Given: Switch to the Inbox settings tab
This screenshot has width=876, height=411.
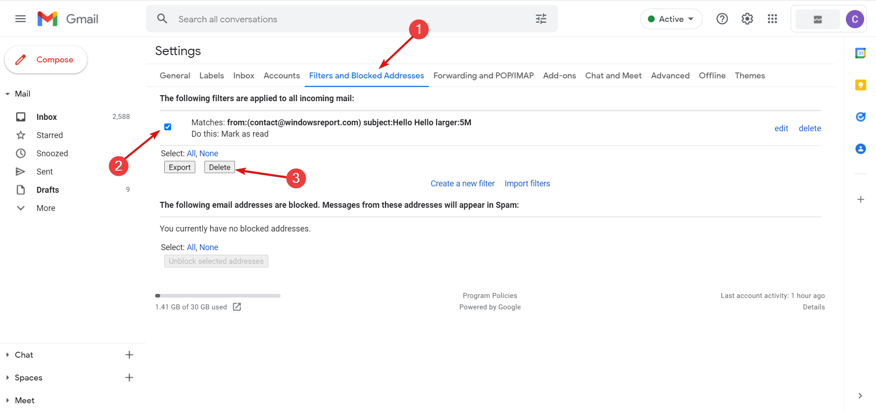Looking at the screenshot, I should pos(244,76).
